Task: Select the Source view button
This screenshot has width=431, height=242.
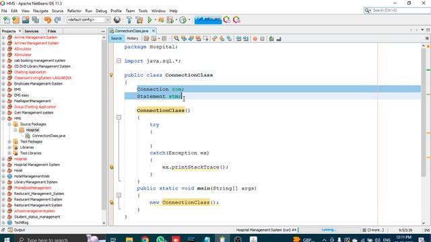Action: point(117,38)
